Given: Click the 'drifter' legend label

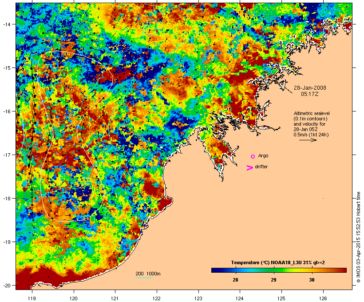Looking at the screenshot, I should [261, 167].
